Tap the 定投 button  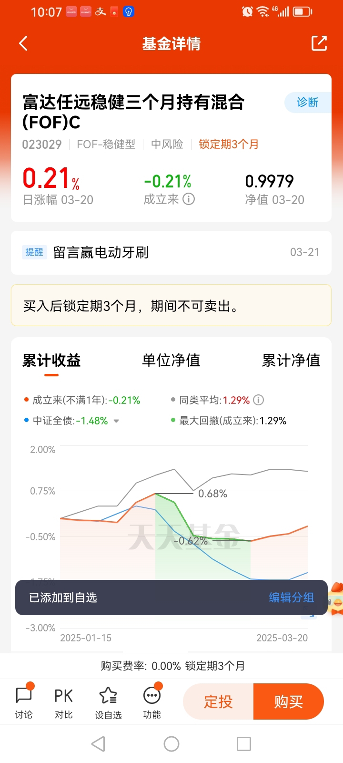pyautogui.click(x=218, y=701)
